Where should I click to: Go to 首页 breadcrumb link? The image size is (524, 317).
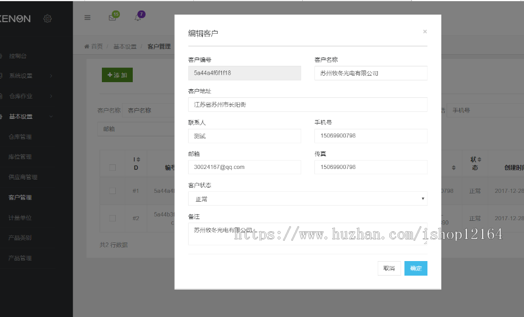97,46
